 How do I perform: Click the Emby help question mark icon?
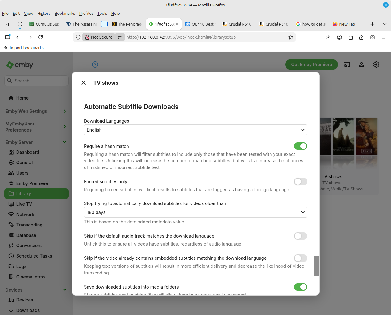(x=95, y=65)
